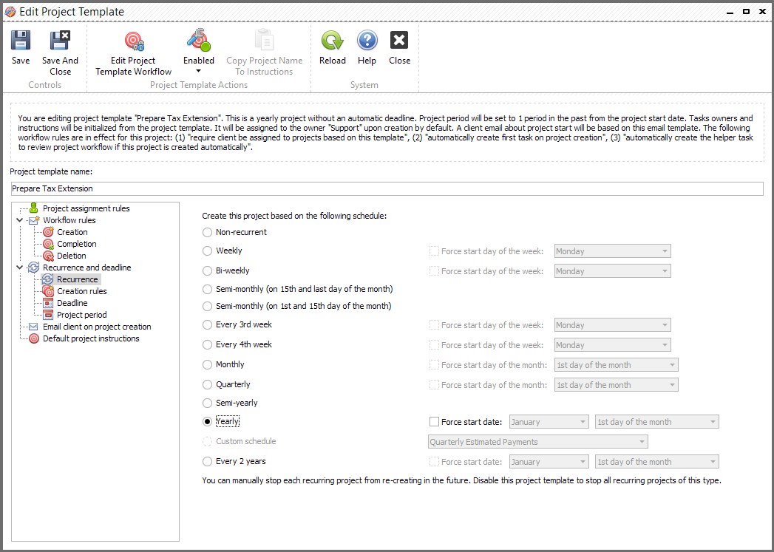
Task: Choose the Every 4th week option
Action: (207, 345)
